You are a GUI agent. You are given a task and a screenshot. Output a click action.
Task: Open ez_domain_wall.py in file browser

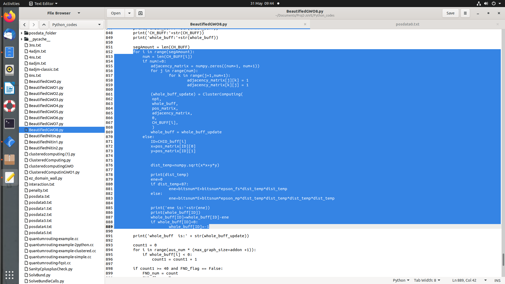(x=46, y=178)
